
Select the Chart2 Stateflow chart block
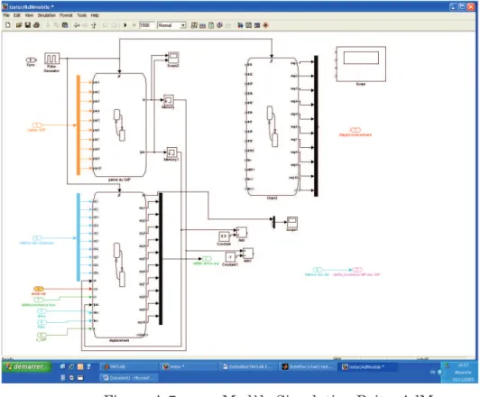pos(272,126)
